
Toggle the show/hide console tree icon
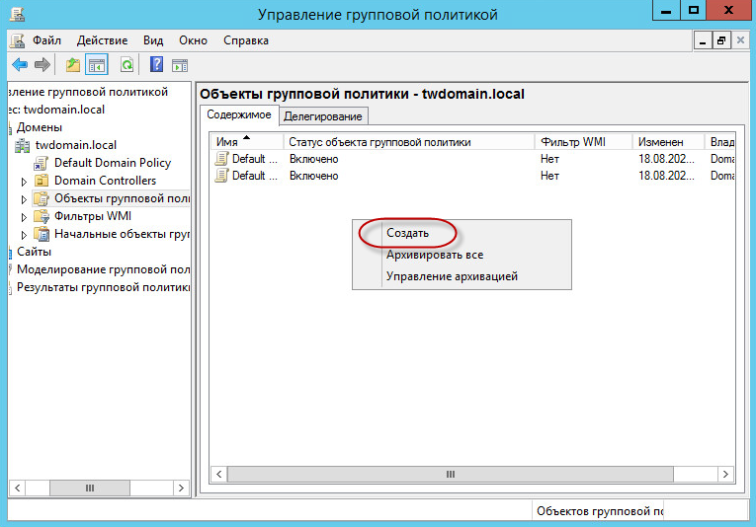97,65
